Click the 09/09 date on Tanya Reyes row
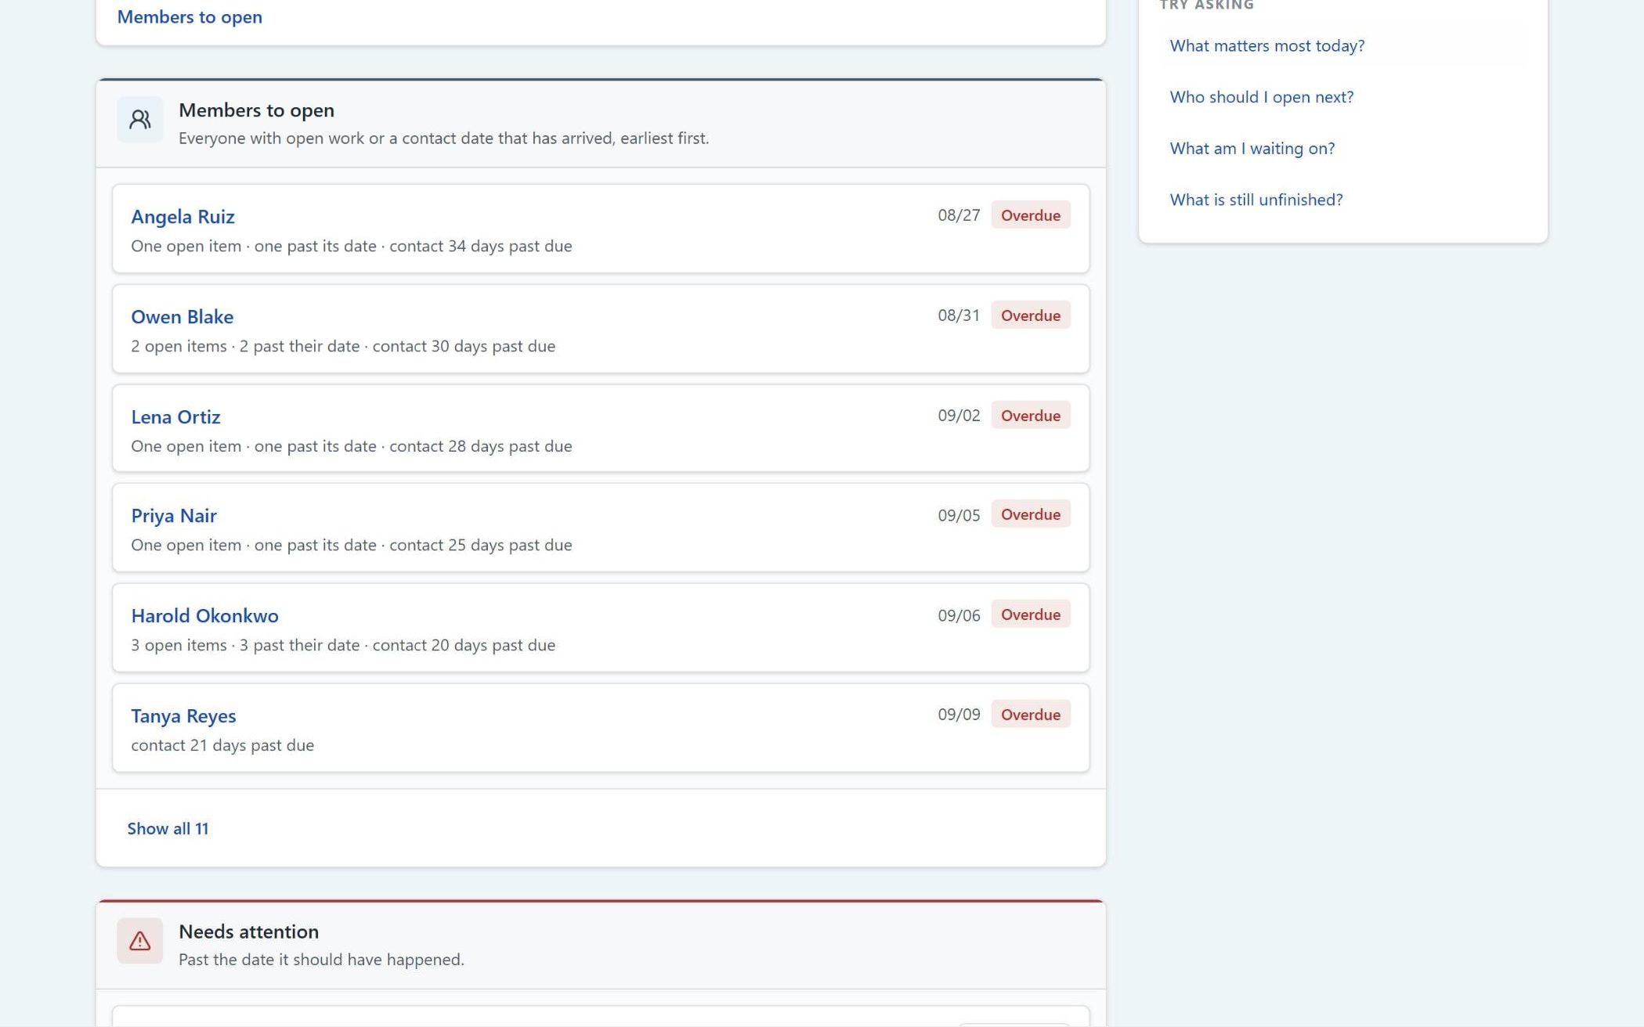Image resolution: width=1644 pixels, height=1027 pixels. pyautogui.click(x=959, y=715)
